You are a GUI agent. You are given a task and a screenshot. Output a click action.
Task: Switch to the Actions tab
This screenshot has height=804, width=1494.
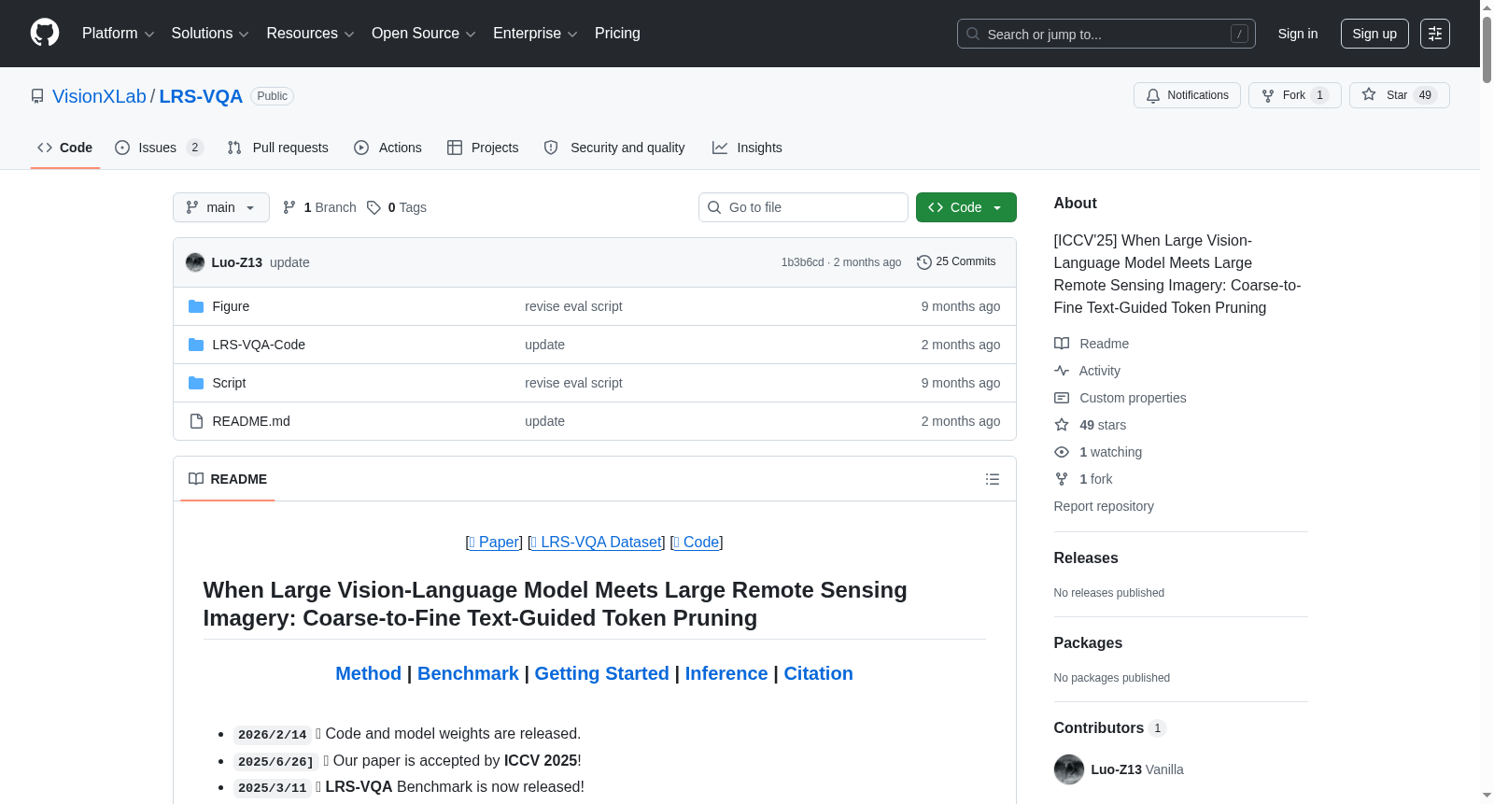pos(388,148)
